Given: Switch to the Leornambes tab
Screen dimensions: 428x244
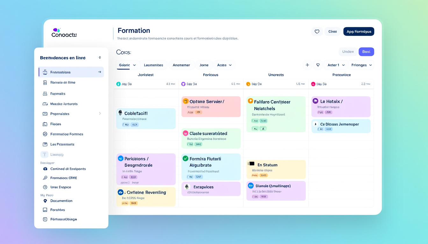Looking at the screenshot, I should pyautogui.click(x=153, y=65).
